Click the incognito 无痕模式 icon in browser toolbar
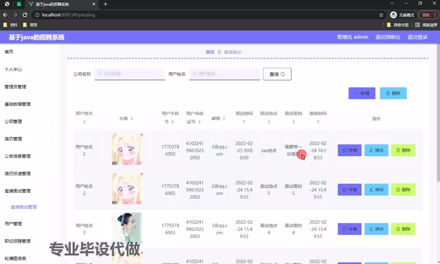This screenshot has height=264, width=440. point(393,15)
